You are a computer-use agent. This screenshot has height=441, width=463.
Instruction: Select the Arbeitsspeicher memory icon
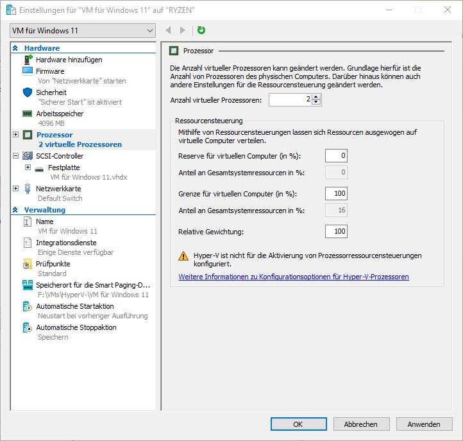pyautogui.click(x=27, y=114)
